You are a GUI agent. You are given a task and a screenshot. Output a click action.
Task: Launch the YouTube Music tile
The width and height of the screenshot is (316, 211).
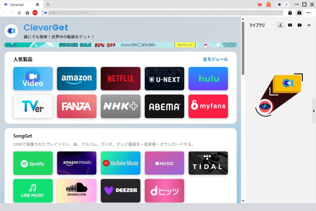tap(121, 163)
